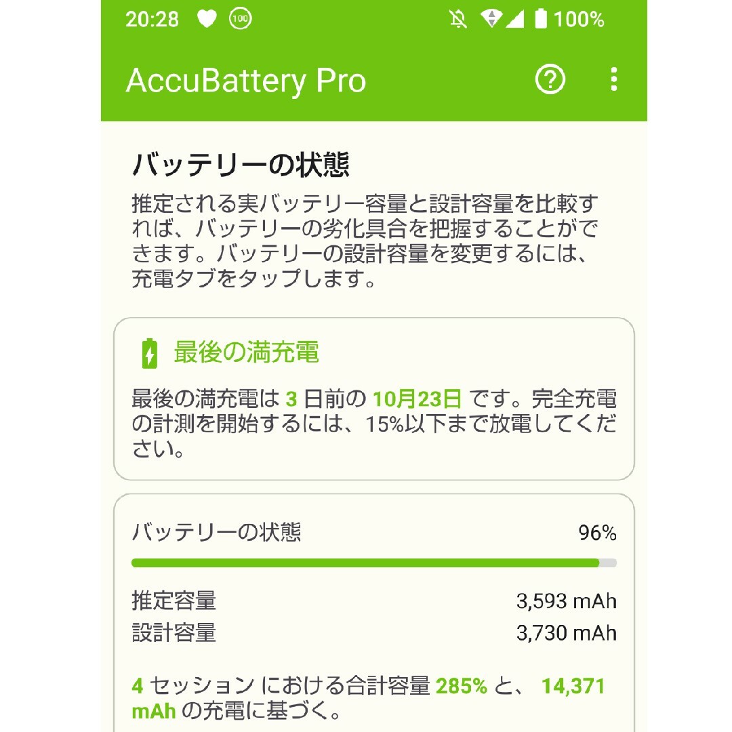This screenshot has width=732, height=732.
Task: Tap the Wi-Fi signal status icon
Action: 491,19
